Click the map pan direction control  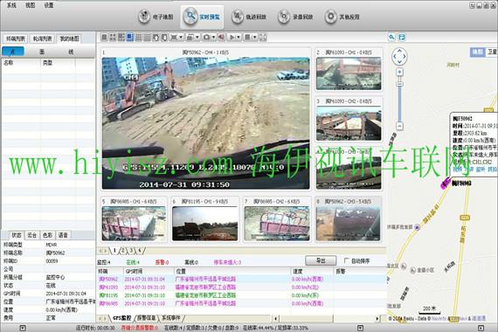399,57
